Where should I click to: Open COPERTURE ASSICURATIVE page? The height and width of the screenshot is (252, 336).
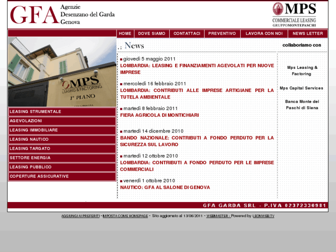tap(62, 176)
